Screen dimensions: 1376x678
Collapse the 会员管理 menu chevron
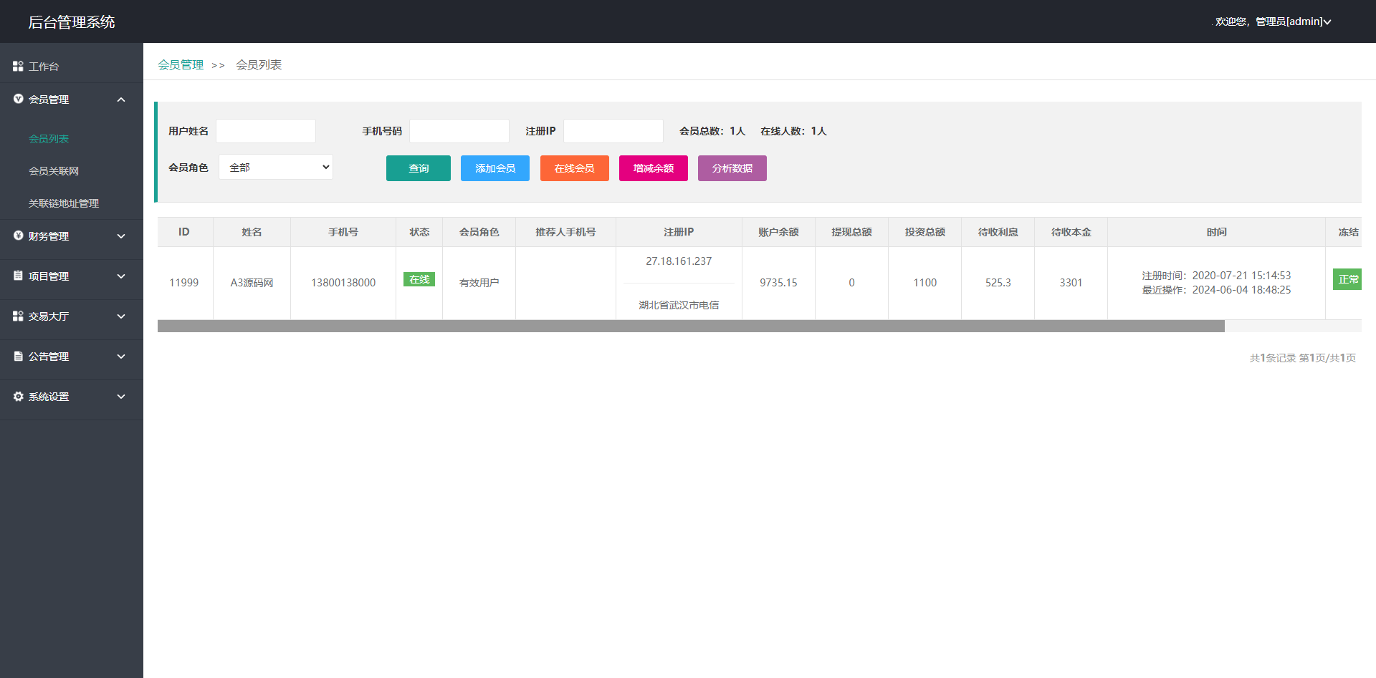pyautogui.click(x=121, y=100)
